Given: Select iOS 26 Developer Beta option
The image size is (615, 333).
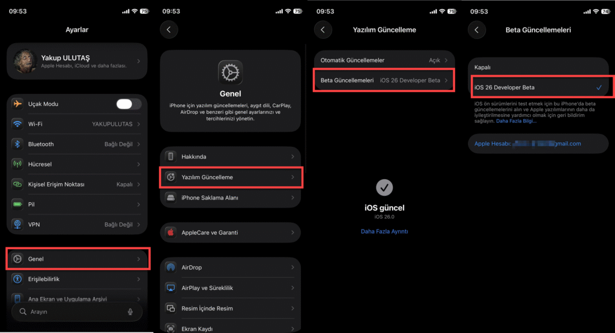Looking at the screenshot, I should (538, 87).
